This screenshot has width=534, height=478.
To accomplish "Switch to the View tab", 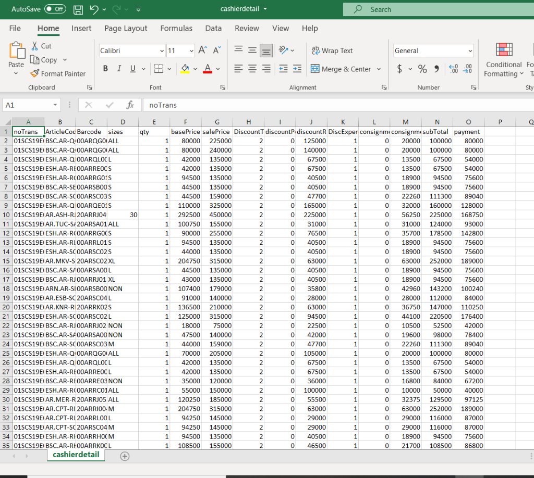I will [x=281, y=29].
